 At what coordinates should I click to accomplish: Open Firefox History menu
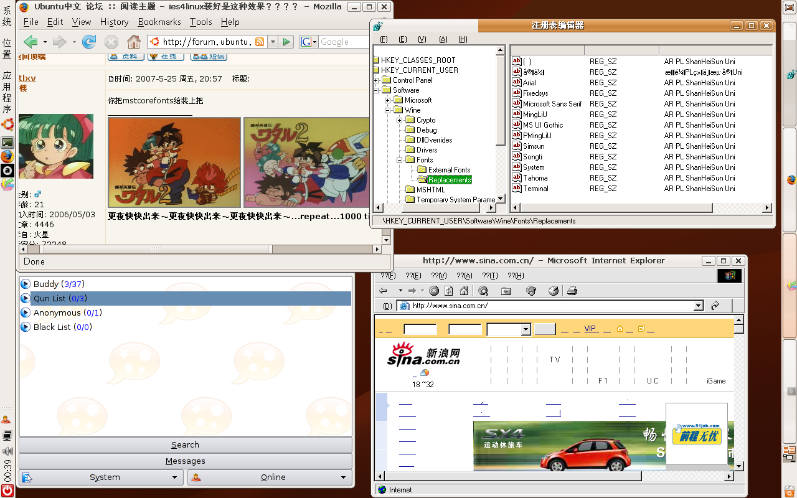114,22
